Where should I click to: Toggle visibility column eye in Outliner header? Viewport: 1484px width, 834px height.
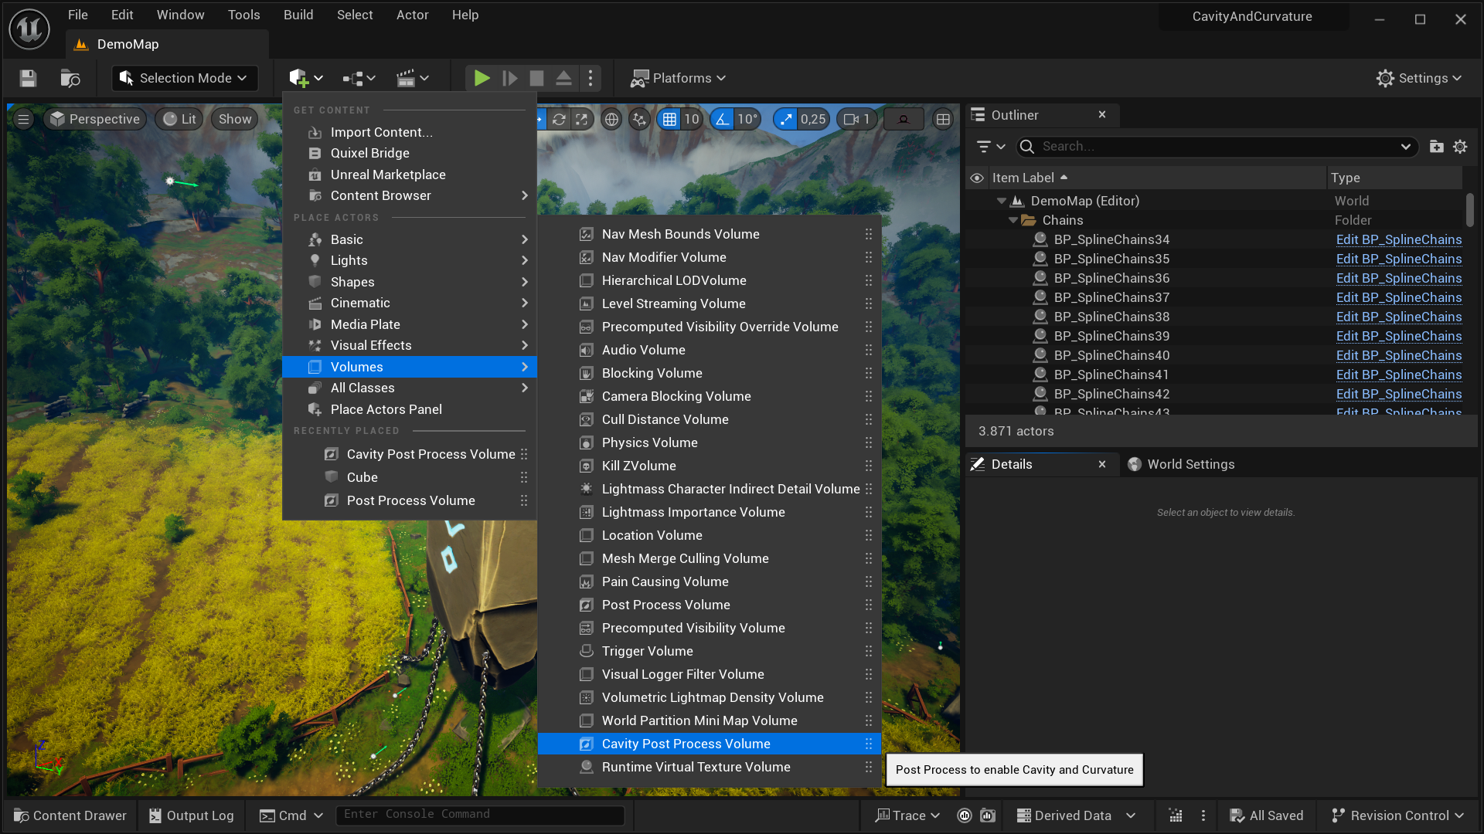977,178
